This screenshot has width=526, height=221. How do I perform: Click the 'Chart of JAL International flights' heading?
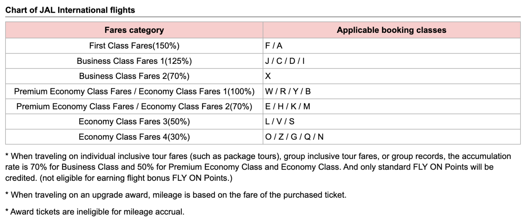(x=70, y=10)
